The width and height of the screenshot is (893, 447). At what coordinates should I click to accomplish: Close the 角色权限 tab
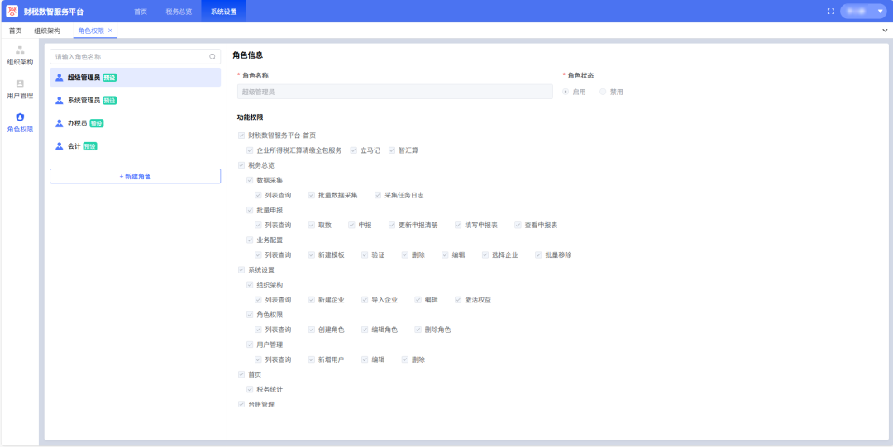(111, 31)
